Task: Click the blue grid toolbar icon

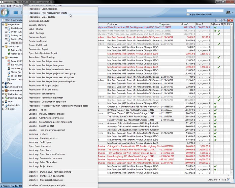Action: (16, 12)
